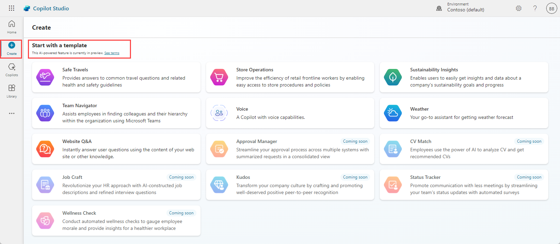
Task: Choose the Sustainability Insights template title
Action: (x=434, y=70)
